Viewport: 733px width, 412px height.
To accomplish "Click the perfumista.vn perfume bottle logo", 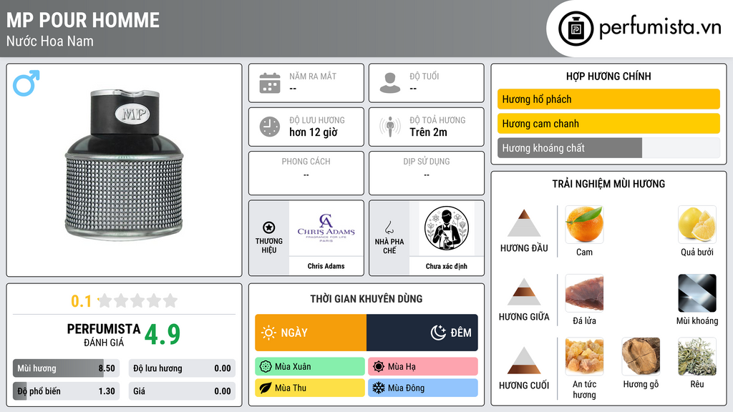I will (x=576, y=29).
